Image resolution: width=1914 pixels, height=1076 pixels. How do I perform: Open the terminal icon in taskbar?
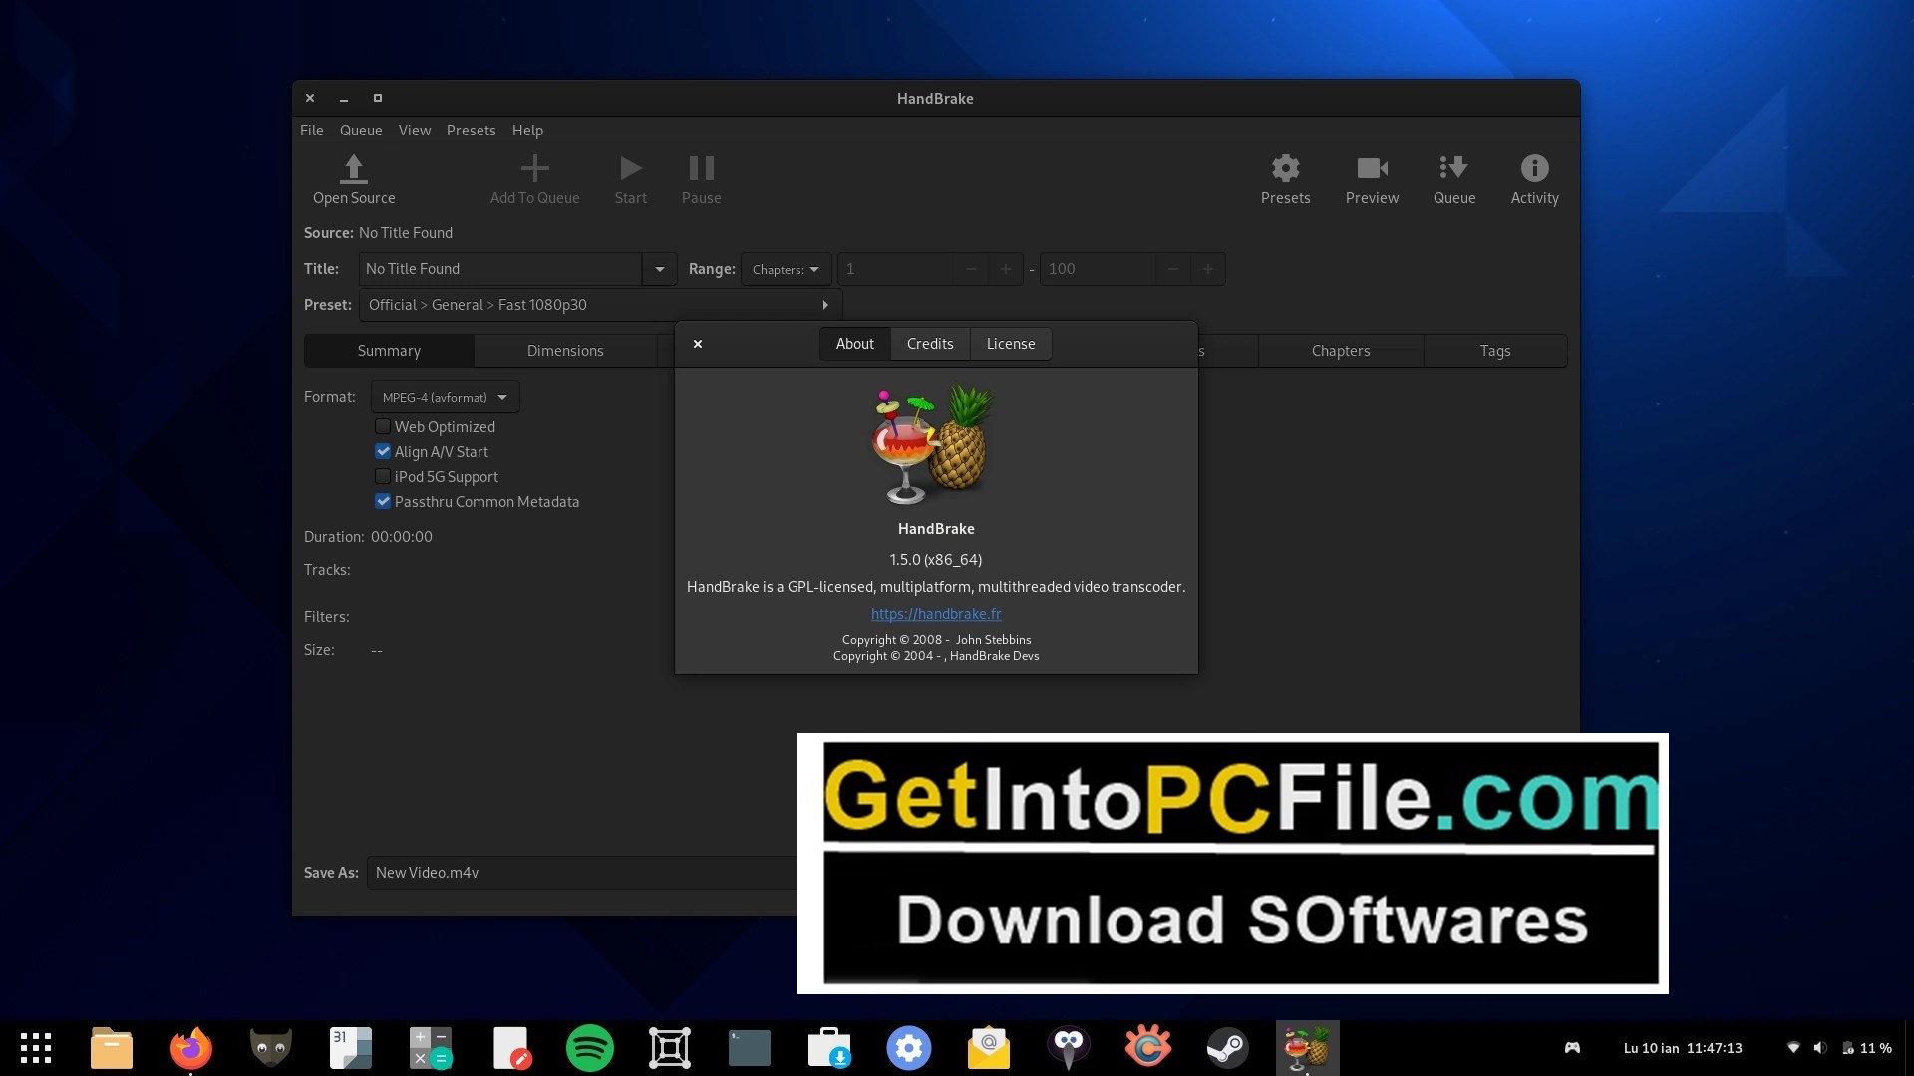tap(750, 1048)
